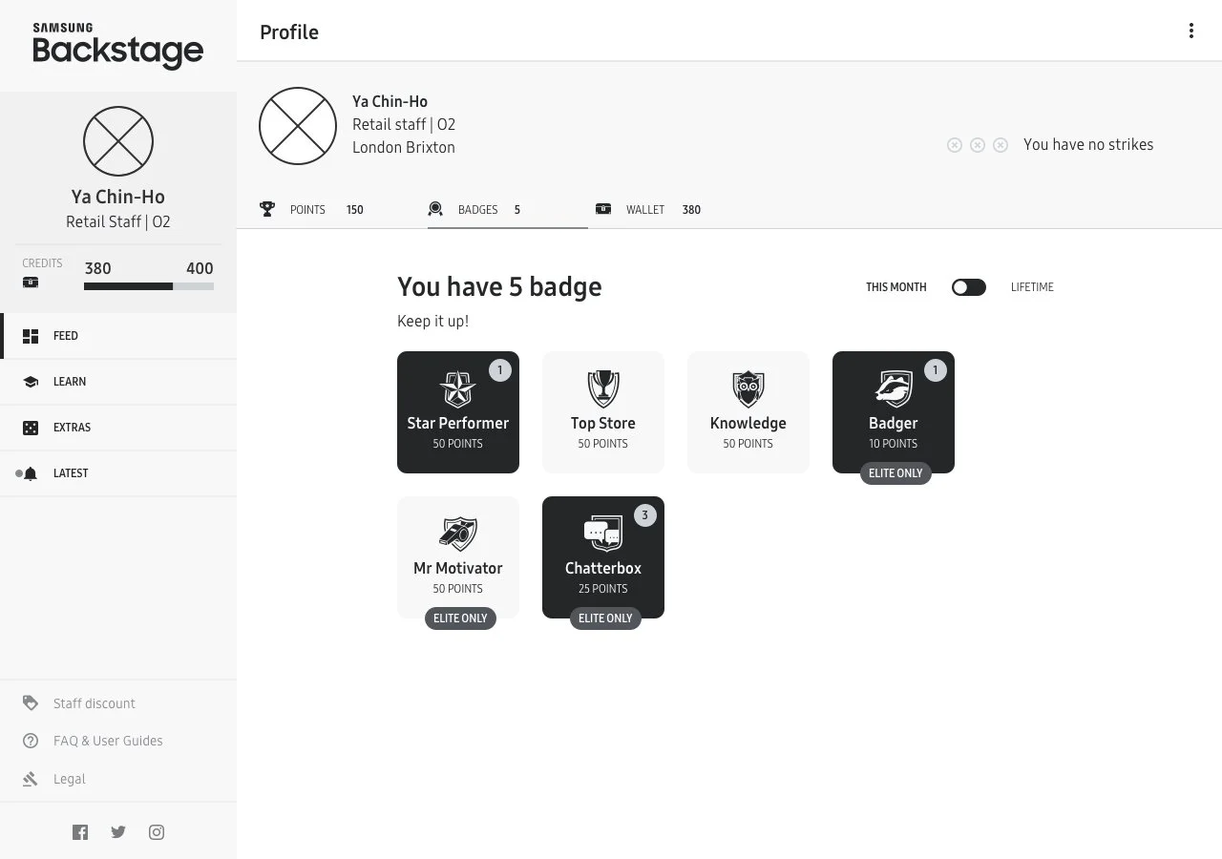Open the Feed menu item
The height and width of the screenshot is (859, 1222).
(x=118, y=336)
